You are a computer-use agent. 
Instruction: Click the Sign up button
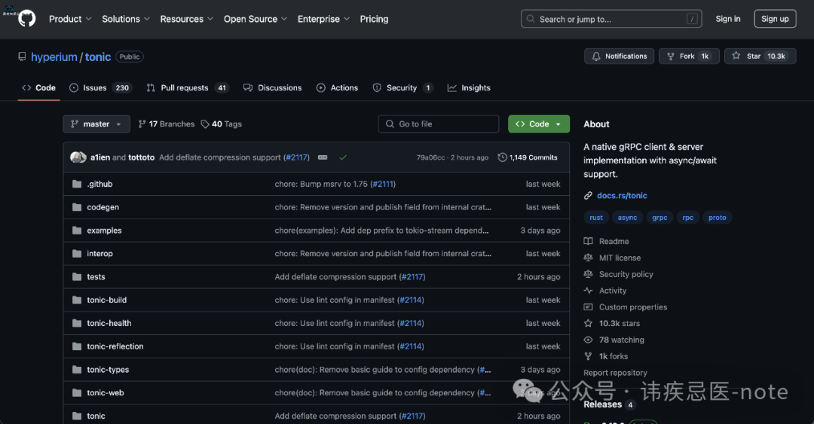[775, 19]
